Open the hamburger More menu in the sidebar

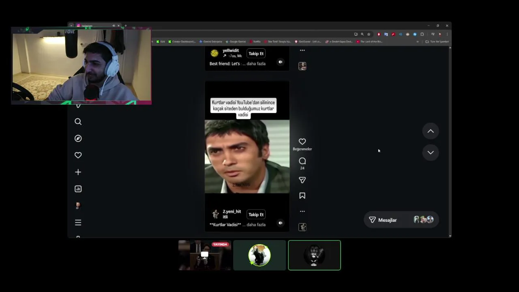[x=78, y=222]
